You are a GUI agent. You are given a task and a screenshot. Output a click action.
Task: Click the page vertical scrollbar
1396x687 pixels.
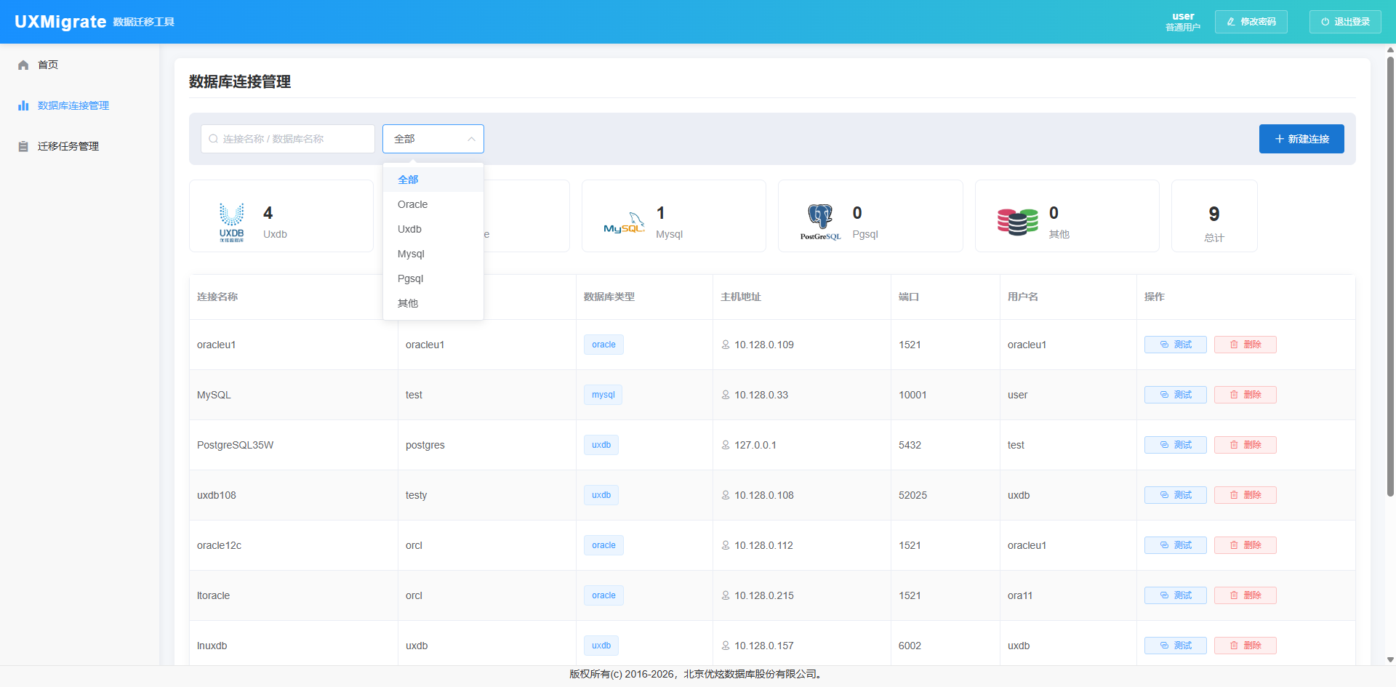[1390, 276]
